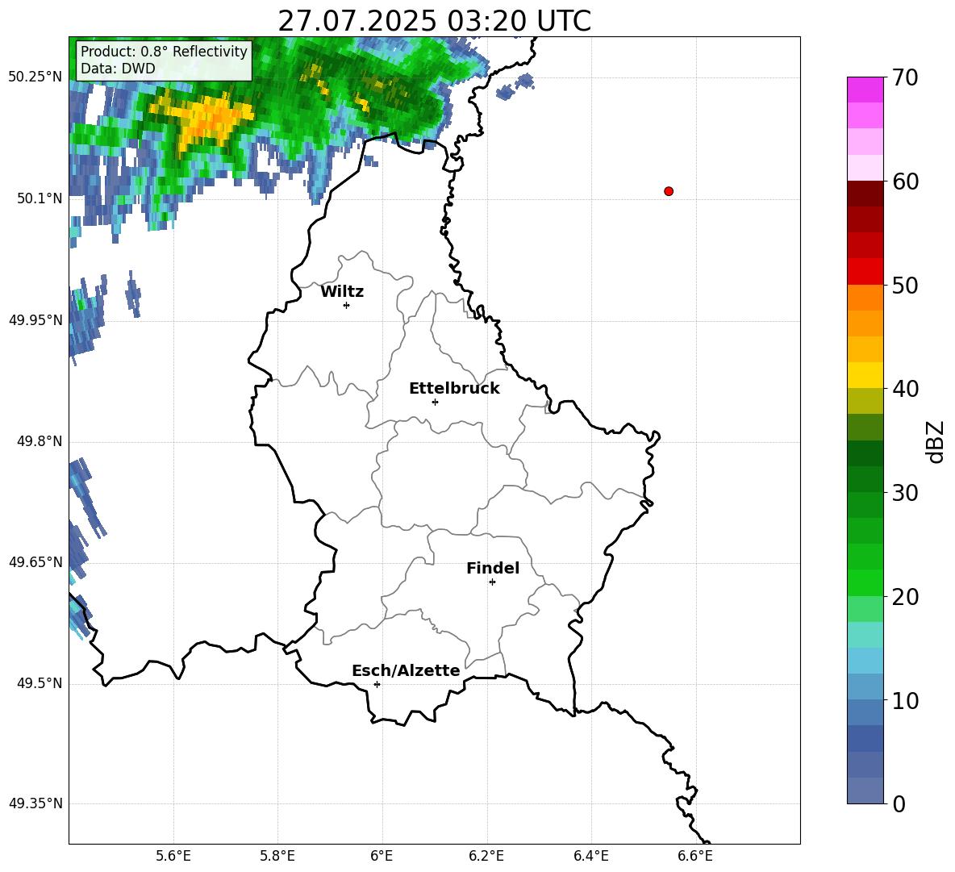955x872 pixels.
Task: Click the Data: DWD text
Action: coord(118,69)
